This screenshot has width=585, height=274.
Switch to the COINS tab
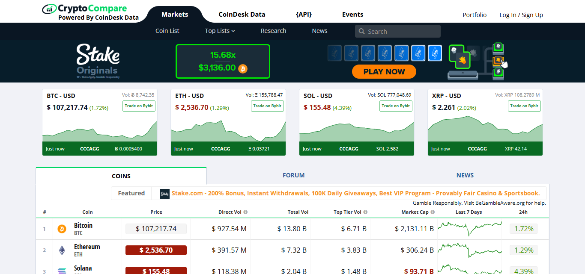tap(121, 176)
